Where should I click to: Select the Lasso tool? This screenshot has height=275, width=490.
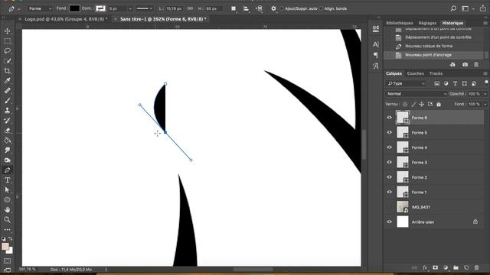click(7, 51)
